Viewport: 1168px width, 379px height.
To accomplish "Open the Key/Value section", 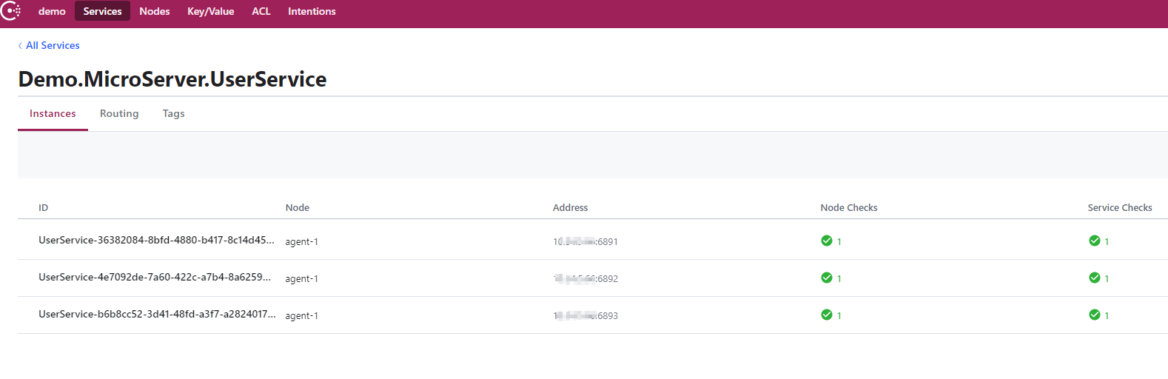I will coord(210,11).
